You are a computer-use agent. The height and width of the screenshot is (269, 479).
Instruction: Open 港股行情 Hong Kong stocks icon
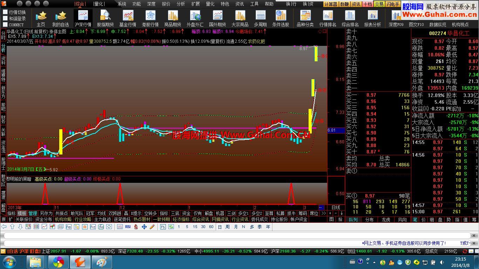pos(150,18)
